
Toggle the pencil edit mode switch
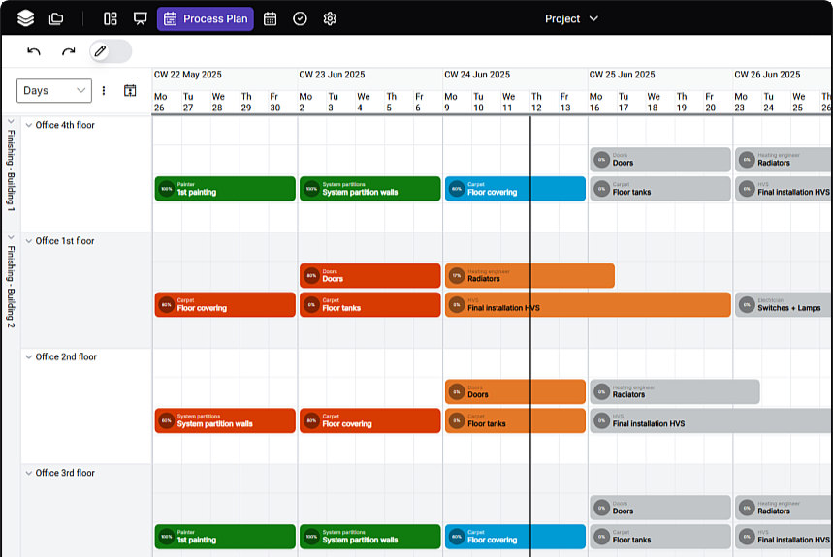(110, 51)
